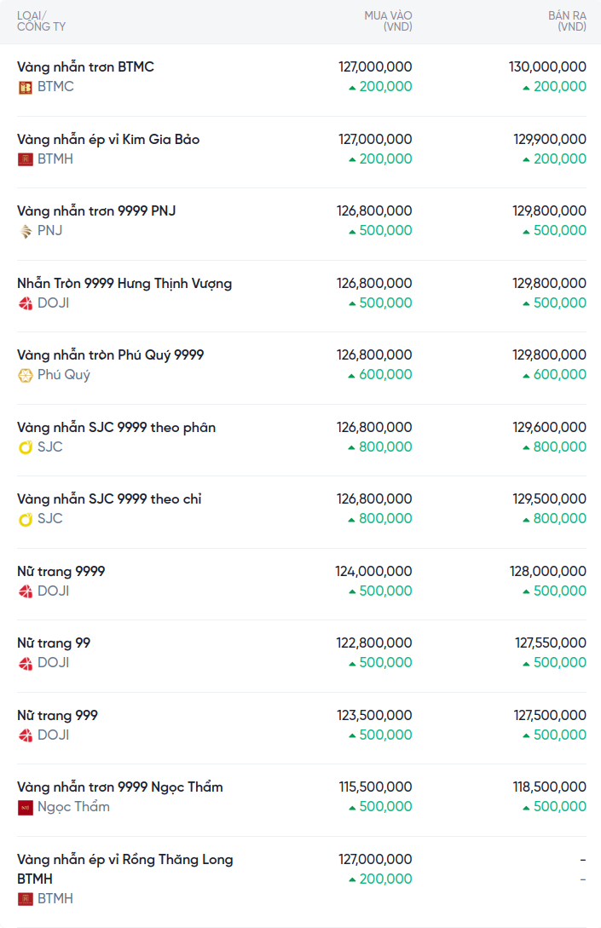
Task: Open Vàng nhẫn ép vỉ Rồng Thăng Long
Action: 124,860
